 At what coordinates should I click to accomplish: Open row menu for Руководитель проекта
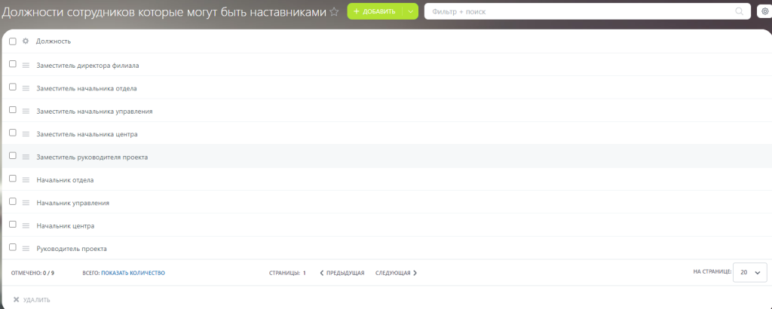point(26,249)
